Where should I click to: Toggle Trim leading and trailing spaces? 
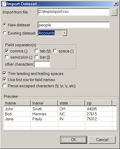[x=5, y=73]
